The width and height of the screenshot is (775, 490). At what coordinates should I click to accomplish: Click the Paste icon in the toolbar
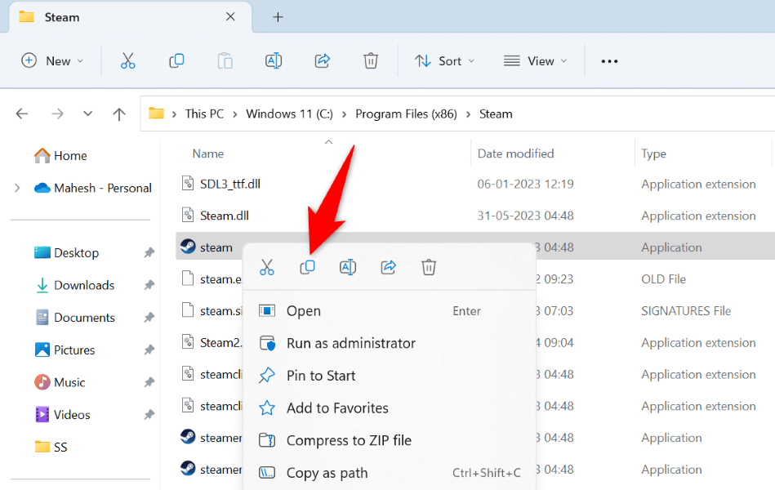click(225, 60)
